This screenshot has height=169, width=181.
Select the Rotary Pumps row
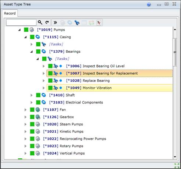pyautogui.click(x=63, y=146)
